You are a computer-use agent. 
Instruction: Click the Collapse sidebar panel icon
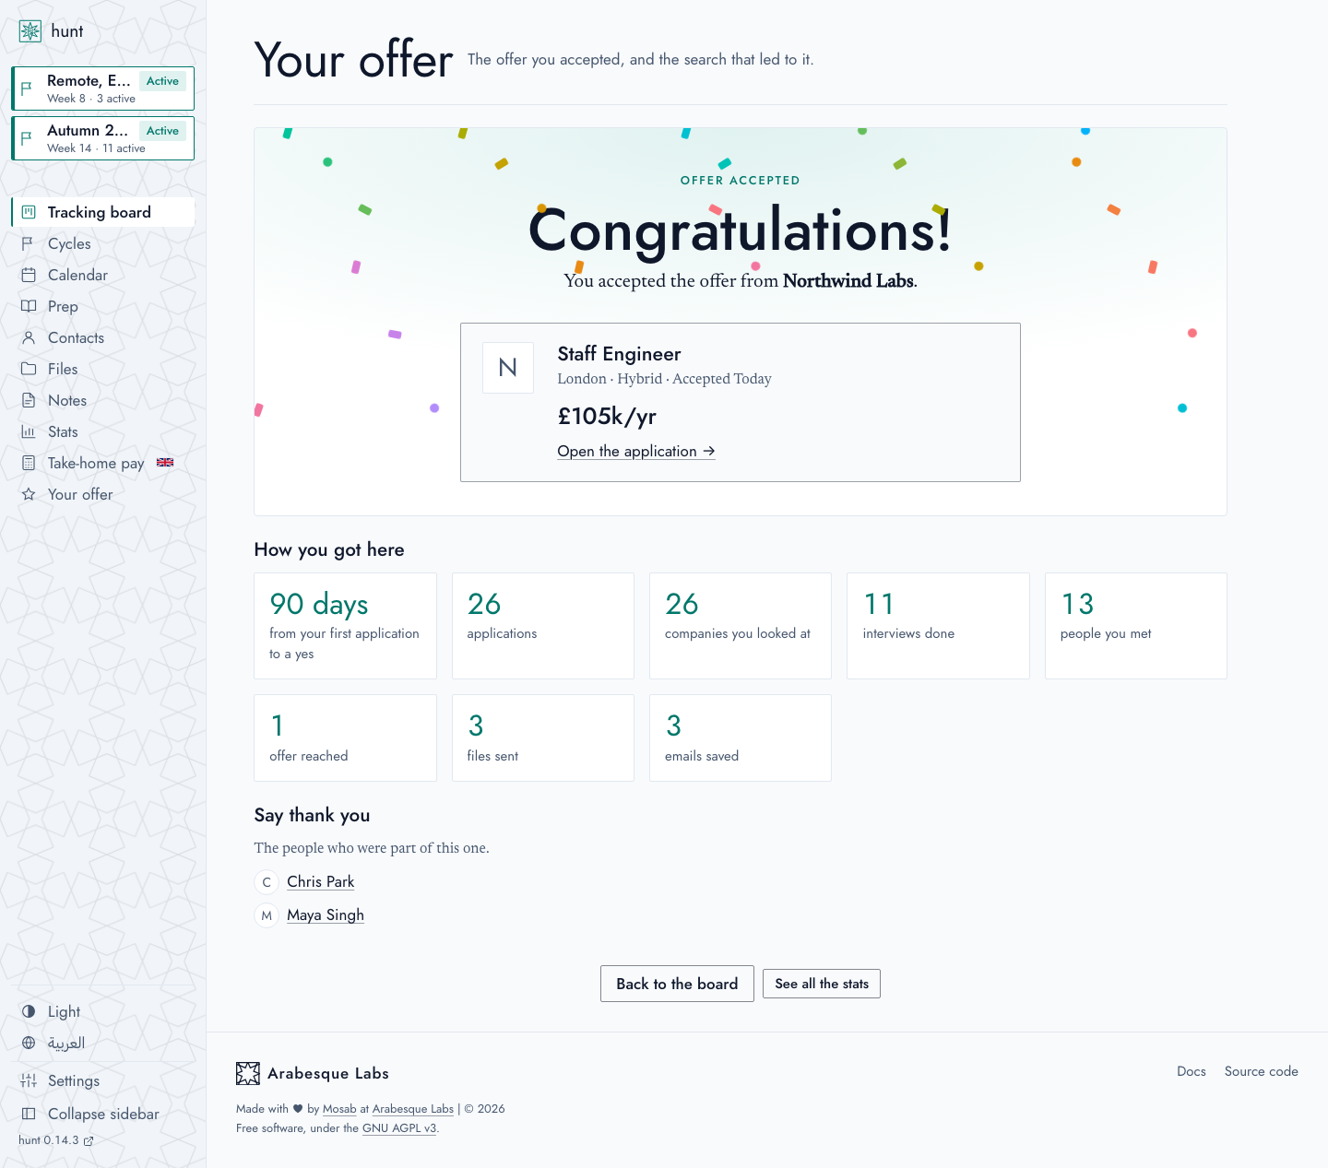point(29,1114)
